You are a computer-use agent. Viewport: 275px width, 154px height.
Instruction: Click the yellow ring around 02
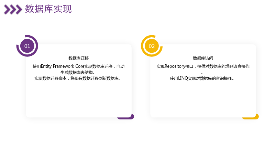[143, 46]
